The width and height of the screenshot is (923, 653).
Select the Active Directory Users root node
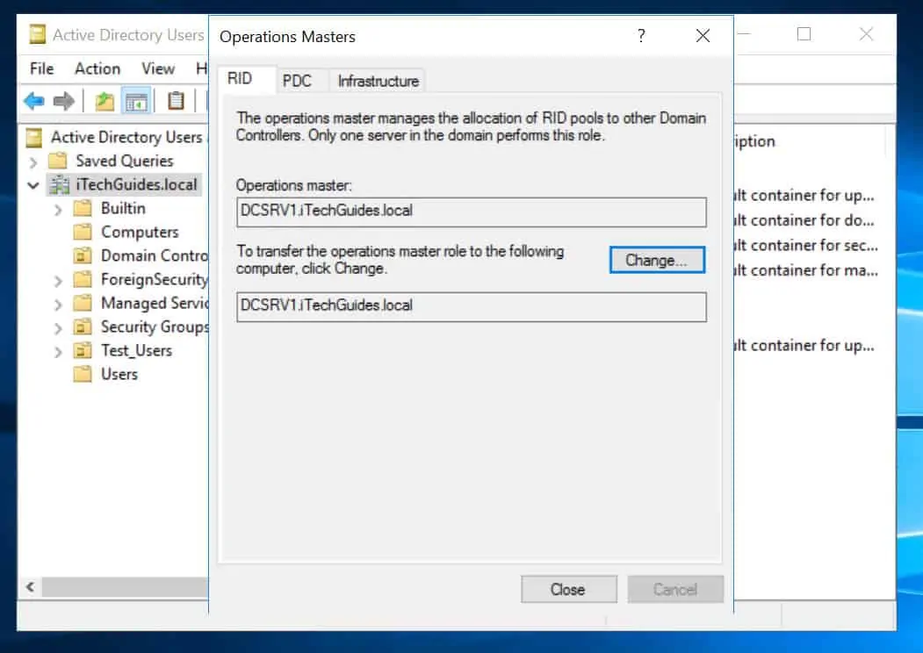(x=126, y=137)
